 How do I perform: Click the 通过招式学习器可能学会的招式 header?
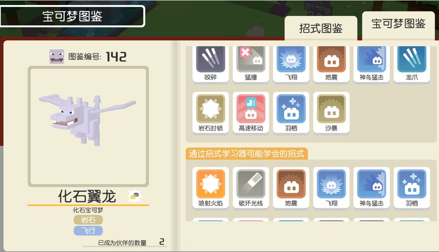(x=247, y=154)
